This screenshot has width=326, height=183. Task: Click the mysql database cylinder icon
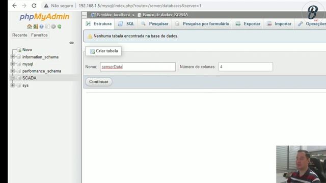point(19,64)
